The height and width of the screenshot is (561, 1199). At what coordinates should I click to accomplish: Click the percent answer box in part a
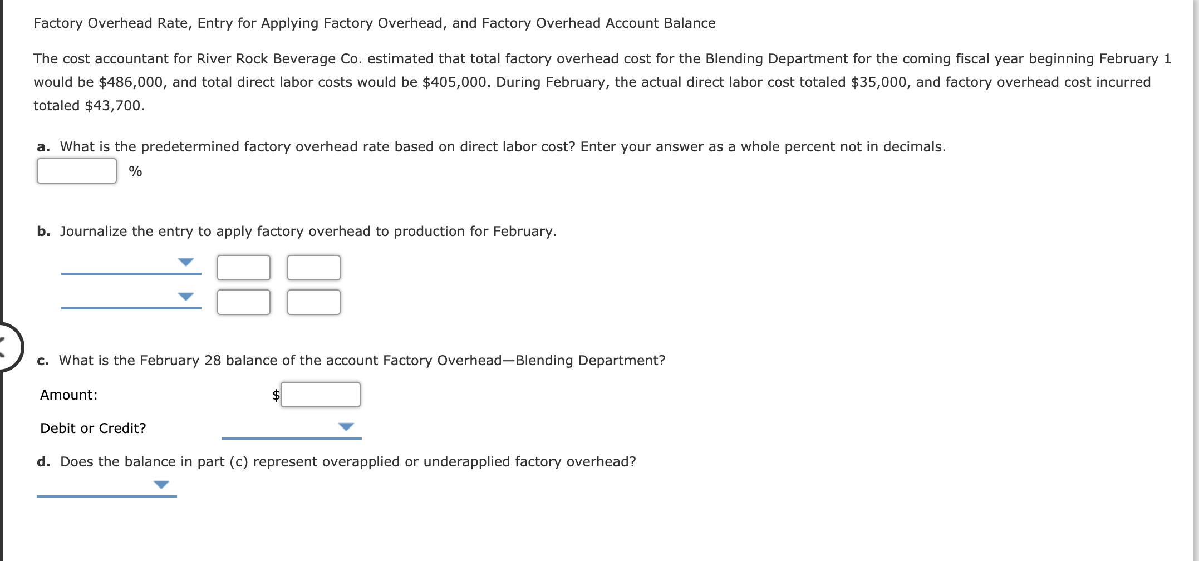click(76, 171)
